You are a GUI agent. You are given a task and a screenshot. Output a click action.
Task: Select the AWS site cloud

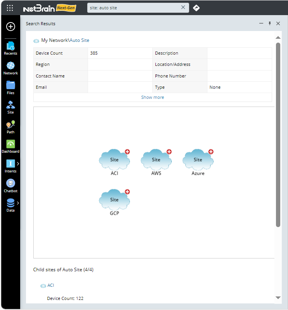156,160
